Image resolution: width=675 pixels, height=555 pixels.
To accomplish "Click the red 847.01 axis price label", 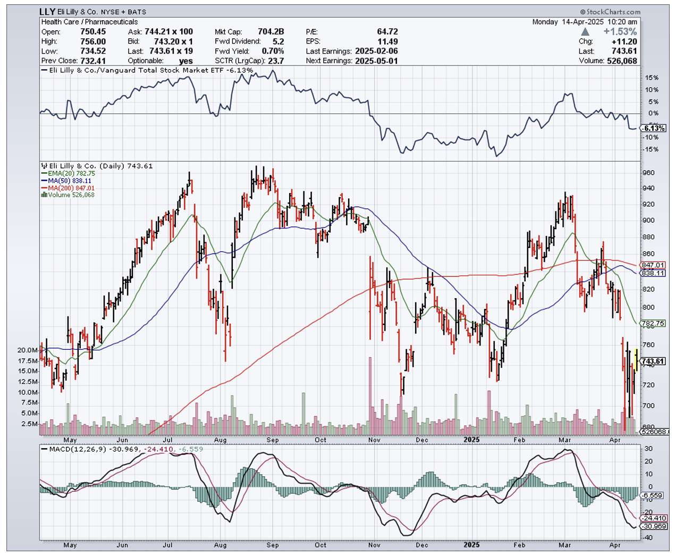I will click(653, 265).
